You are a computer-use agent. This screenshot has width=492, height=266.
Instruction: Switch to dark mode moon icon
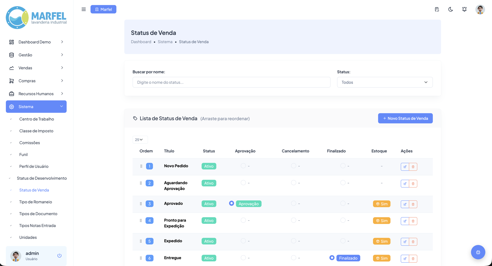click(450, 9)
